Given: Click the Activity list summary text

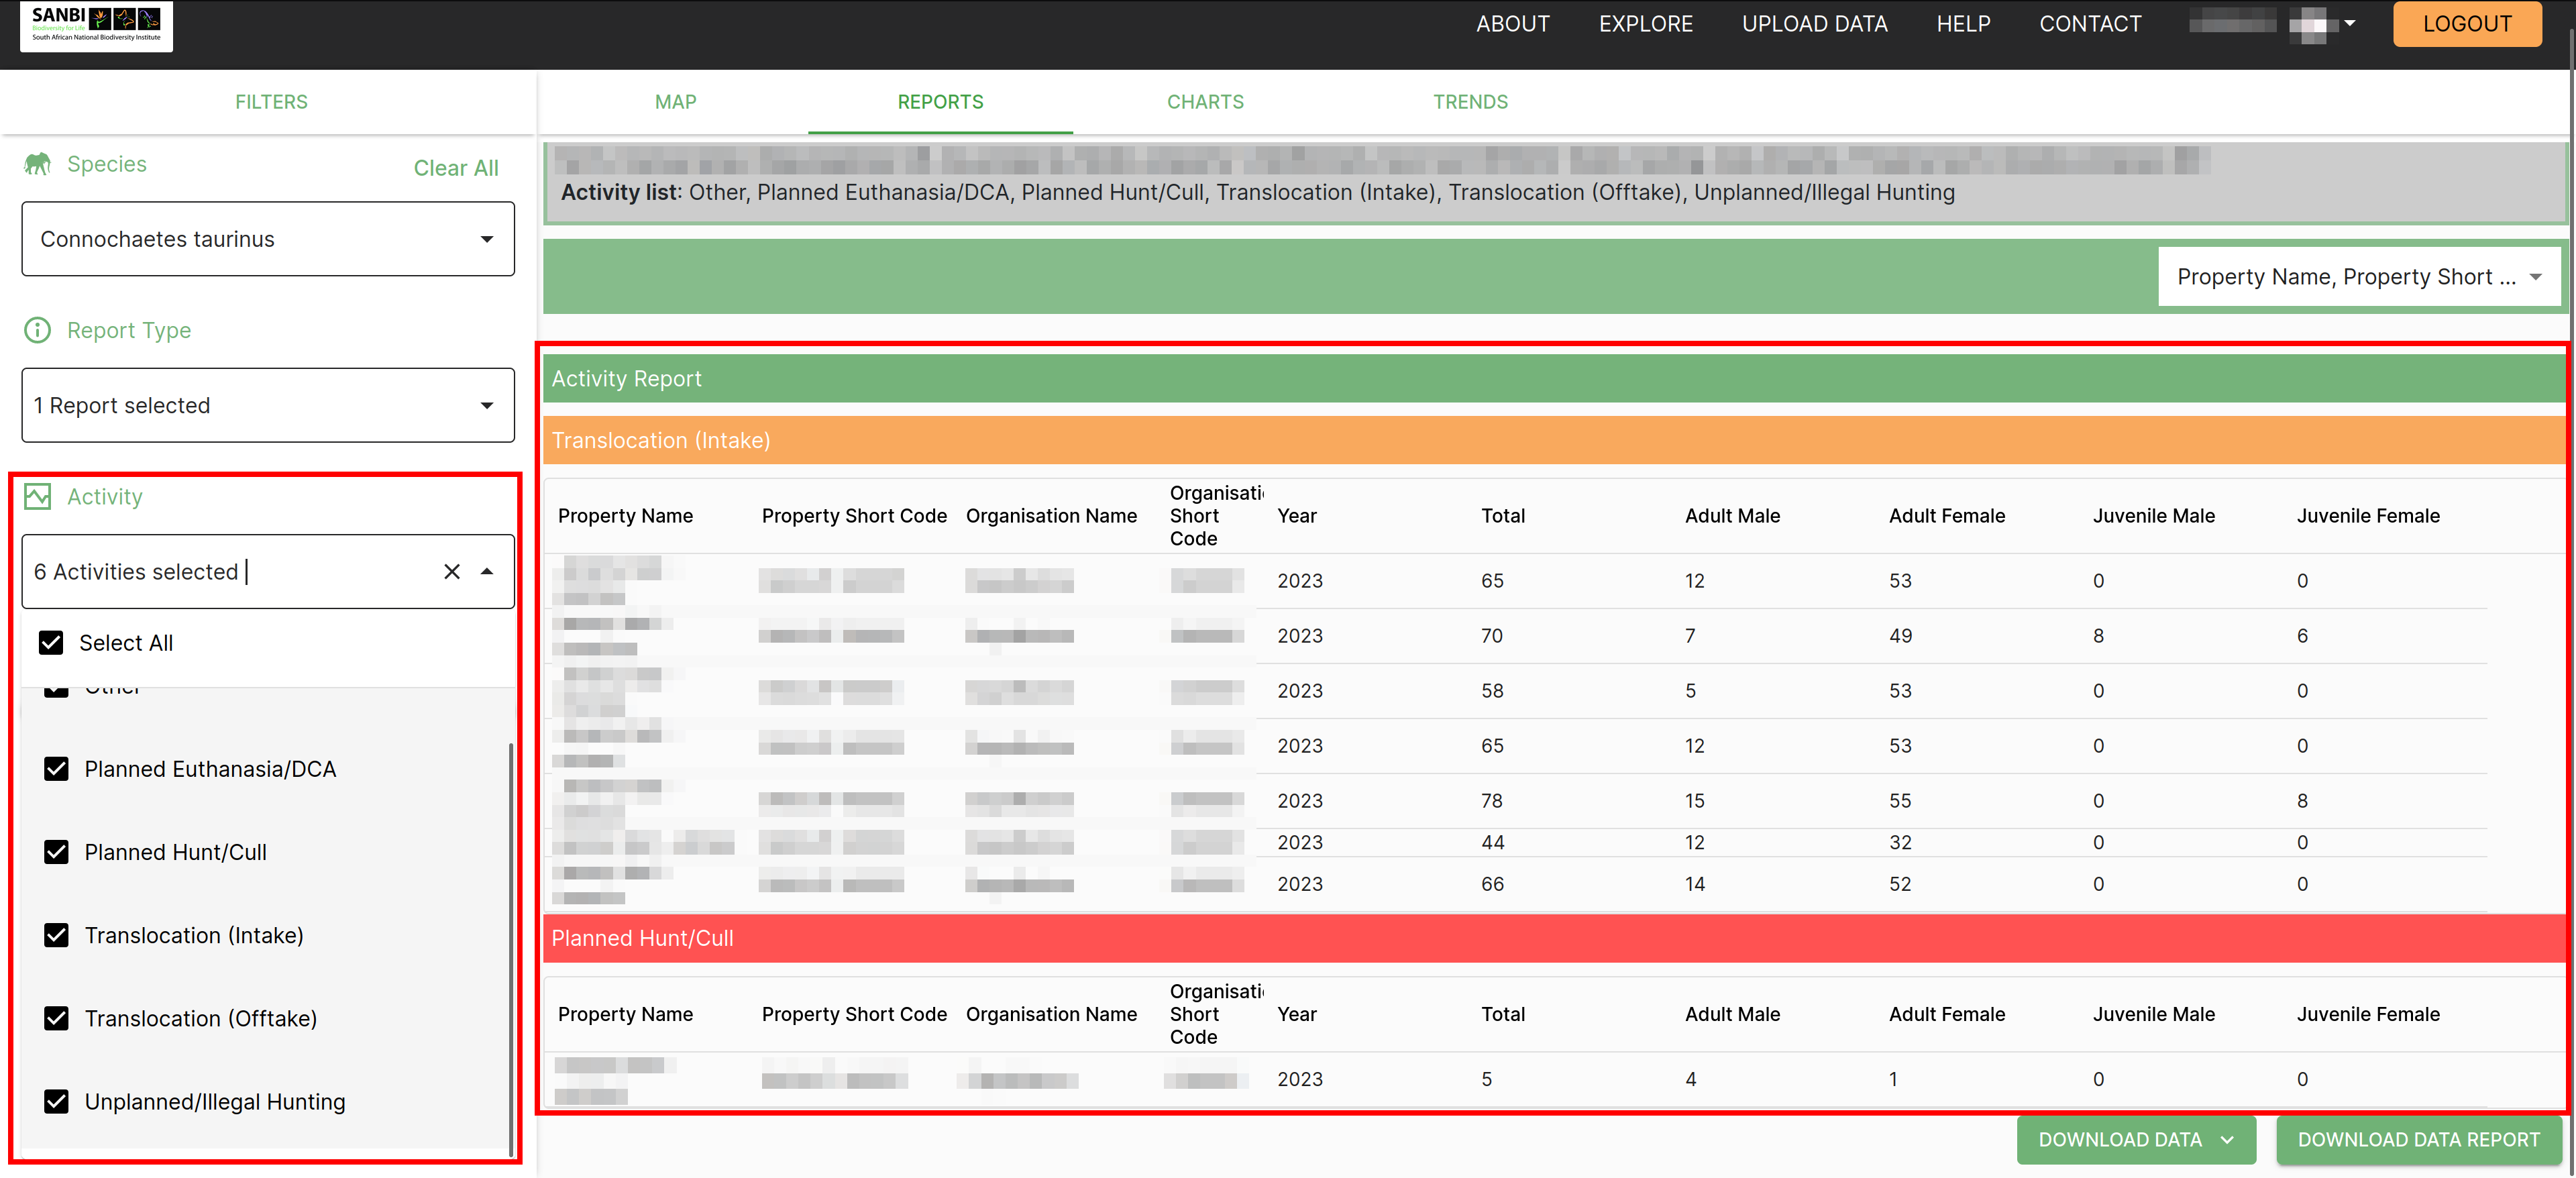Looking at the screenshot, I should [x=1258, y=192].
